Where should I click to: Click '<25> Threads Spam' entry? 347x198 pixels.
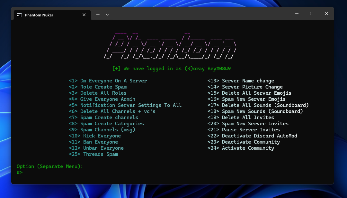pos(93,154)
